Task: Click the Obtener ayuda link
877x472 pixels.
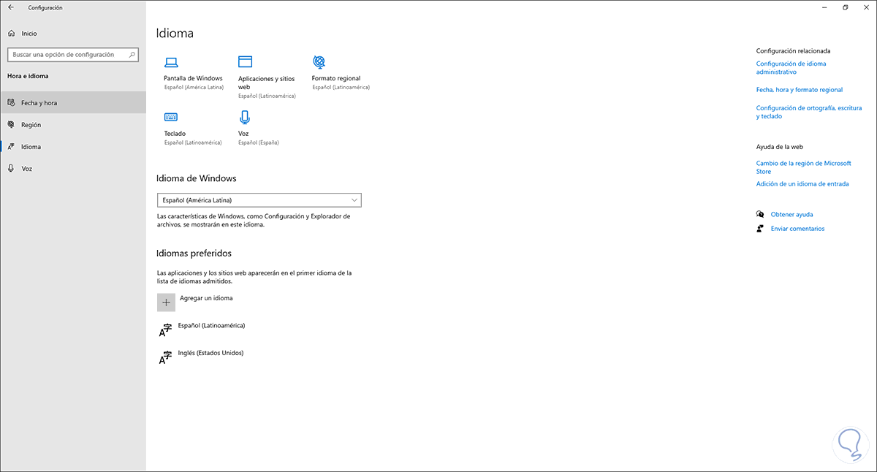Action: (791, 215)
